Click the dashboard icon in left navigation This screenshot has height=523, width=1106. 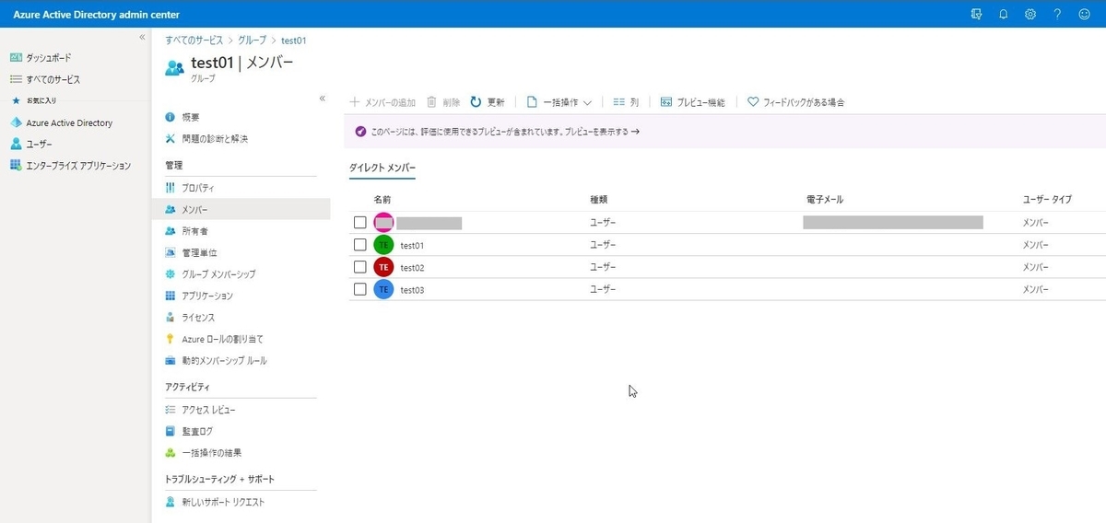16,57
